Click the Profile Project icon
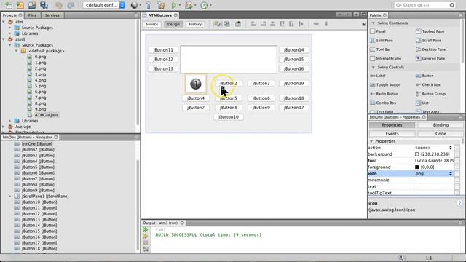The image size is (466, 262). [x=204, y=5]
